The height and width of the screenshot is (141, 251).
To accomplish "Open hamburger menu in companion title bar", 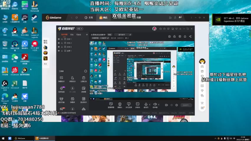I will coord(180,29).
